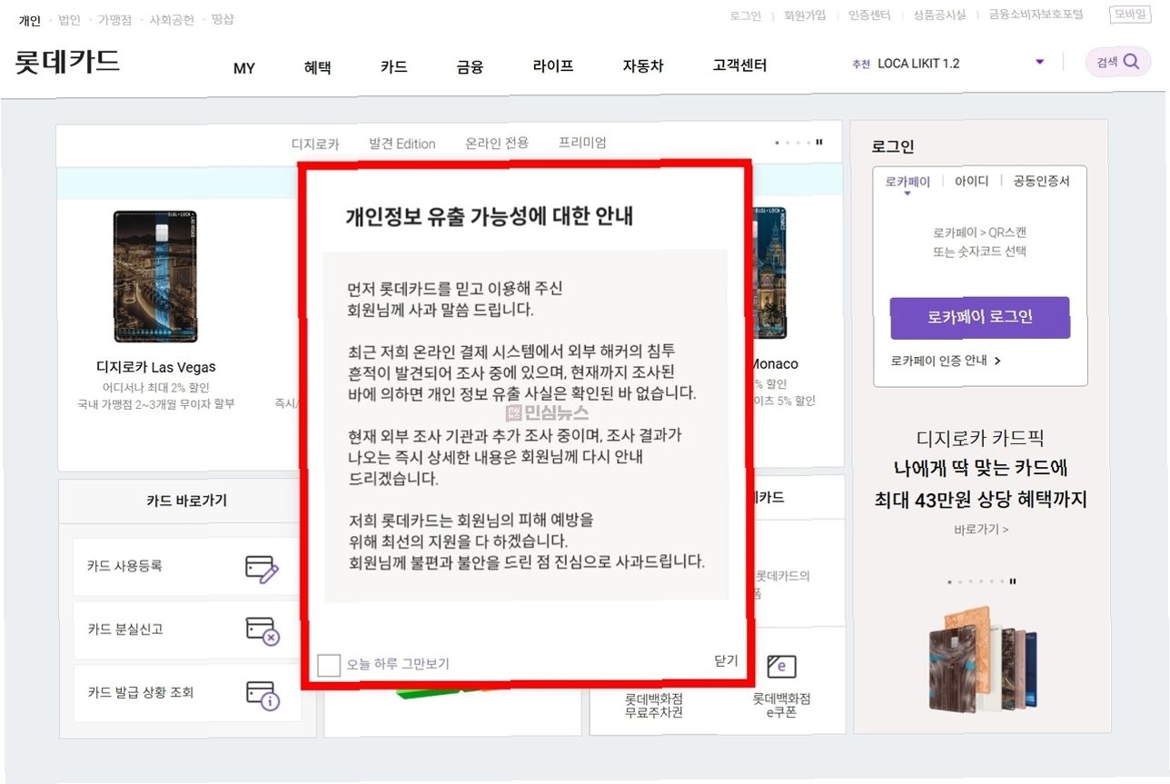Open the 인증센터 link
This screenshot has height=784, width=1170.
pyautogui.click(x=869, y=15)
